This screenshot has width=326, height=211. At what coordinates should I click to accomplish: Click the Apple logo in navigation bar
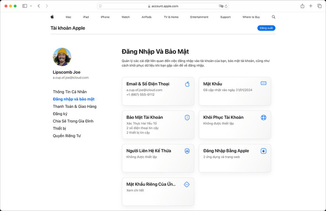tap(52, 17)
